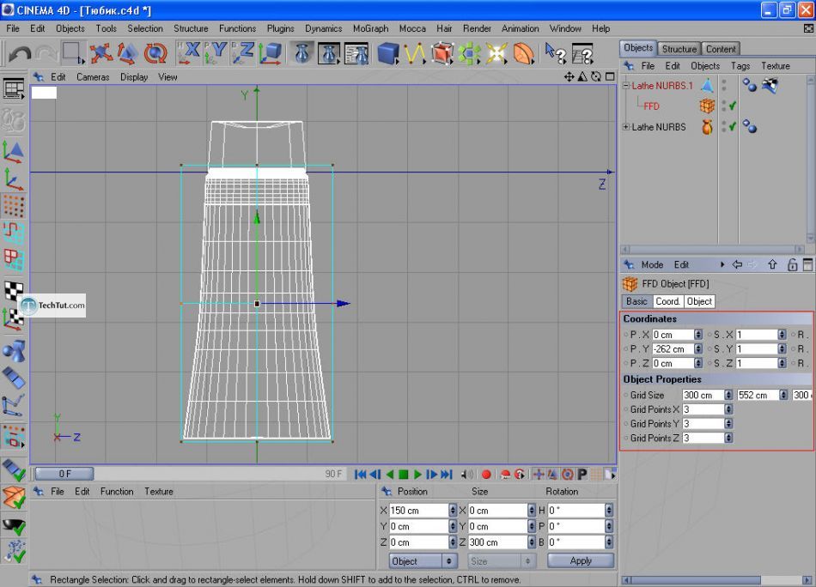Open the spline drawing tool
The height and width of the screenshot is (587, 816).
(415, 53)
